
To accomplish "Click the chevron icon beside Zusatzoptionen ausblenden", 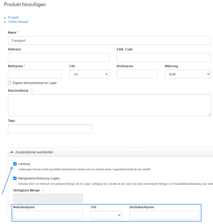I will 12,152.
